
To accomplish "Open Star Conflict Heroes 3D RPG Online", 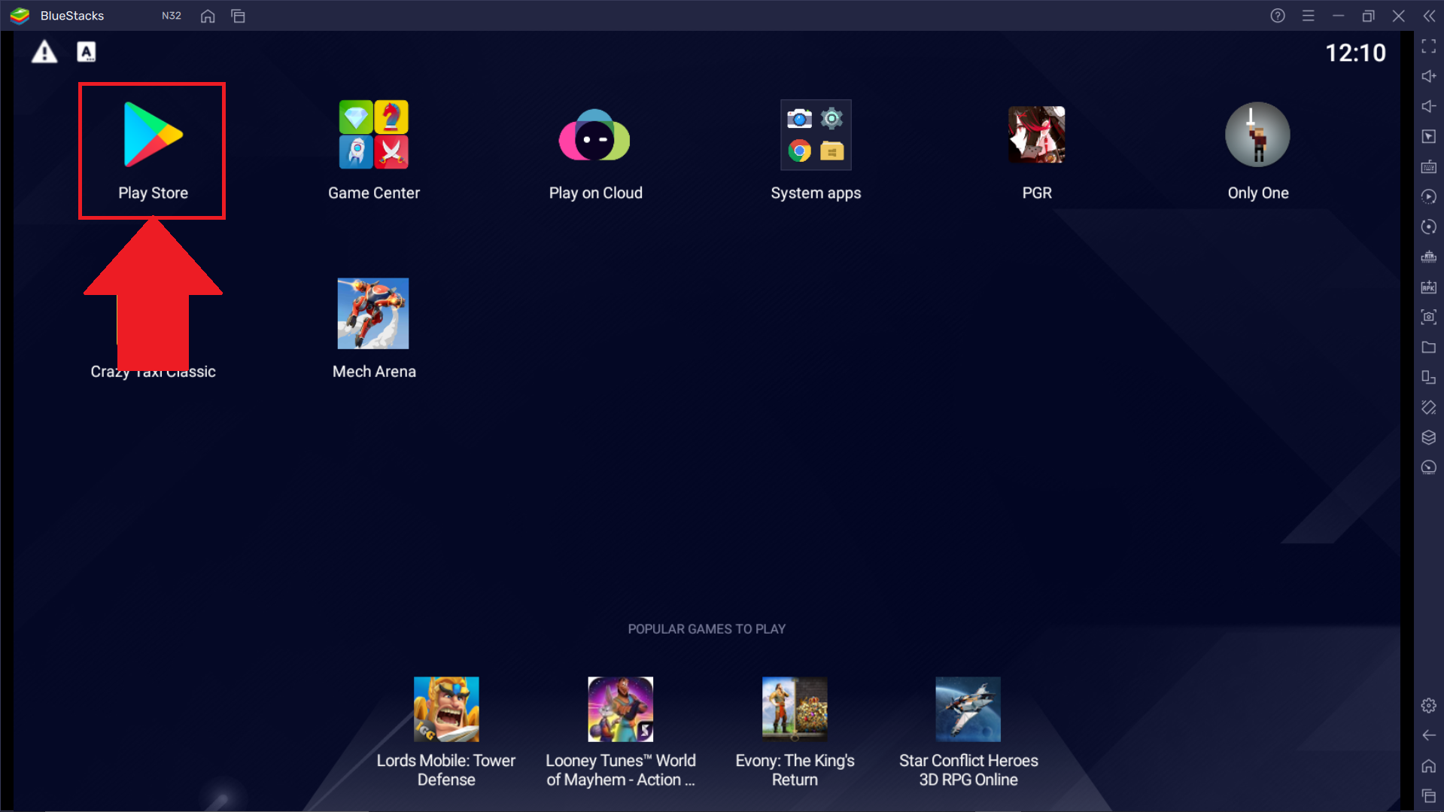I will [x=968, y=731].
